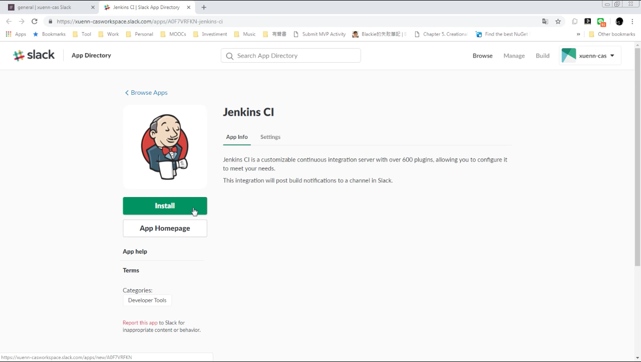Click the profile avatar in Chrome toolbar
Image resolution: width=641 pixels, height=362 pixels.
(x=619, y=22)
